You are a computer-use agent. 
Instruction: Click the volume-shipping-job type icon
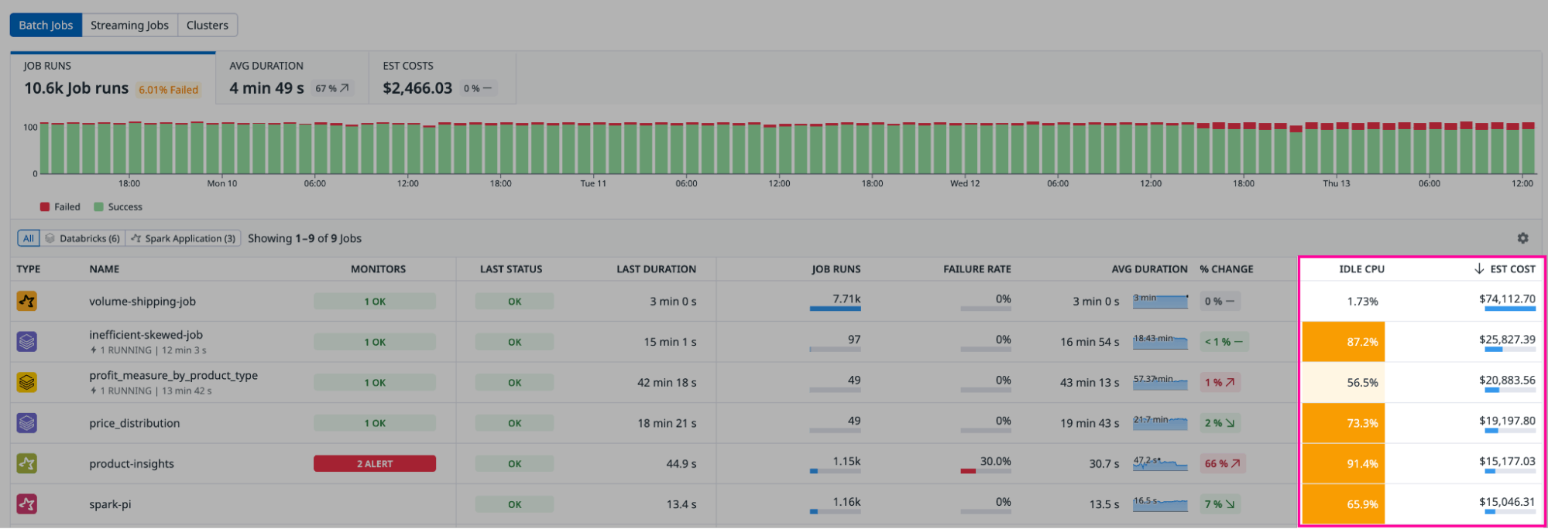pos(27,301)
